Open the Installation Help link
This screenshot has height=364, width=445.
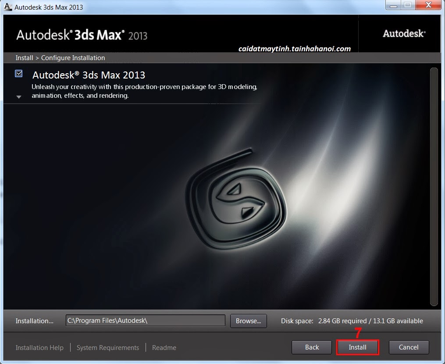pos(39,347)
